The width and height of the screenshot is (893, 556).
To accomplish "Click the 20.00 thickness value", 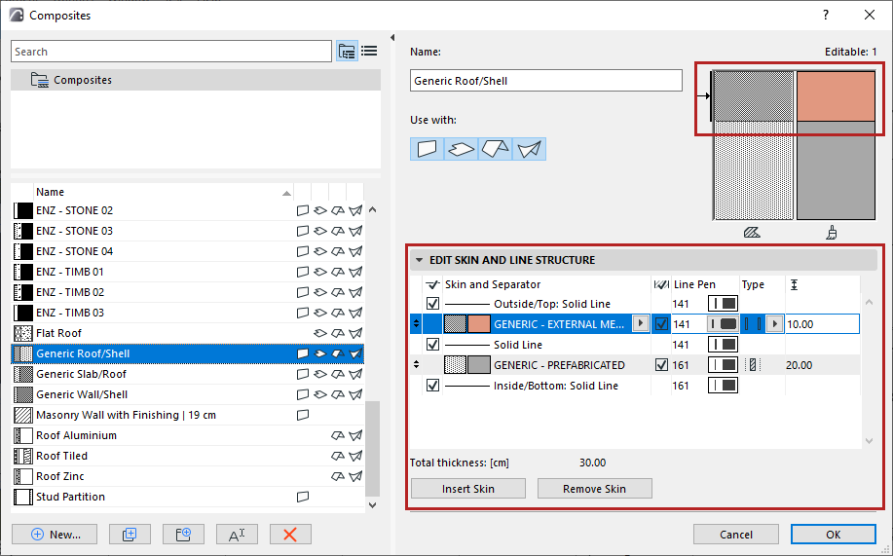I will pos(800,365).
